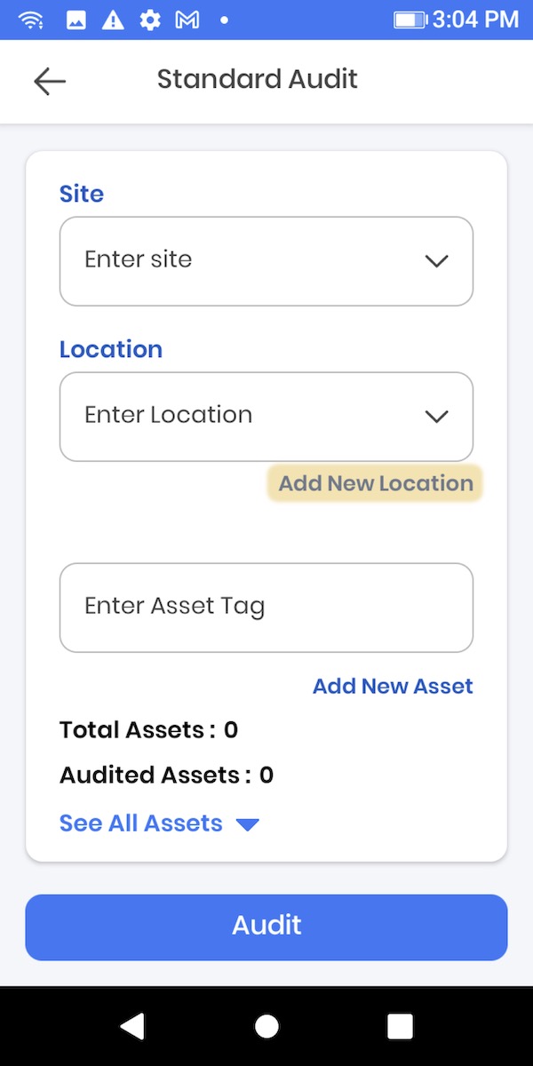Tap the Gmail notification icon
This screenshot has width=533, height=1066.
pos(187,20)
